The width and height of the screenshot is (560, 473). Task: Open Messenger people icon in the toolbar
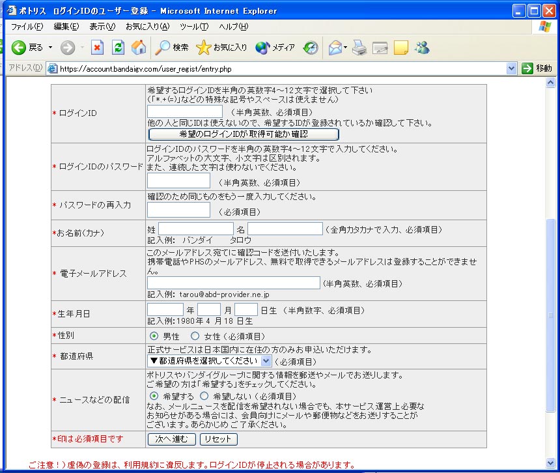(422, 48)
